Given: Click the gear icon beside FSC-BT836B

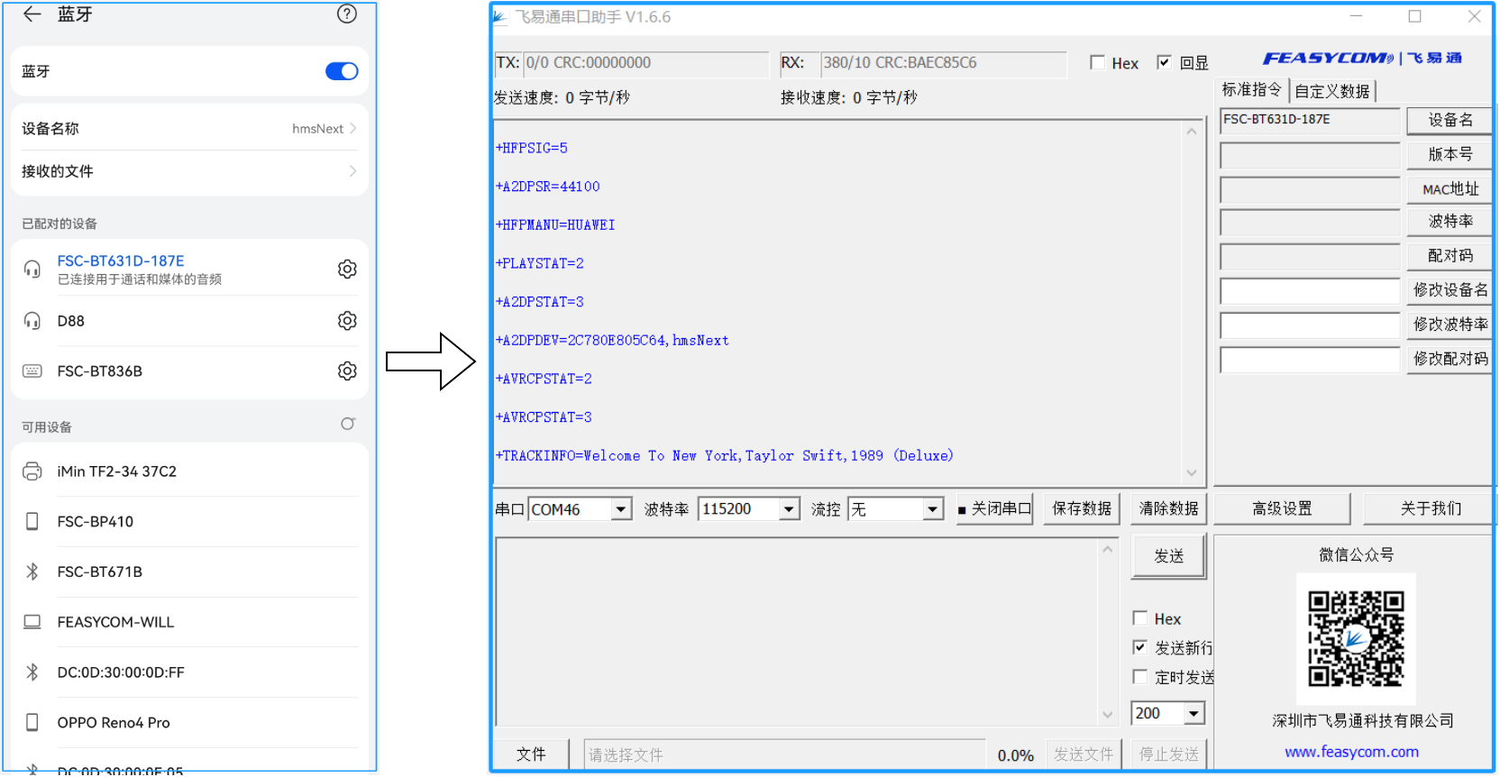Looking at the screenshot, I should [347, 371].
